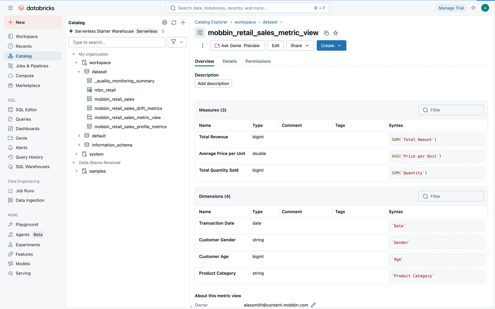Click the Measures filter field

coord(451,110)
